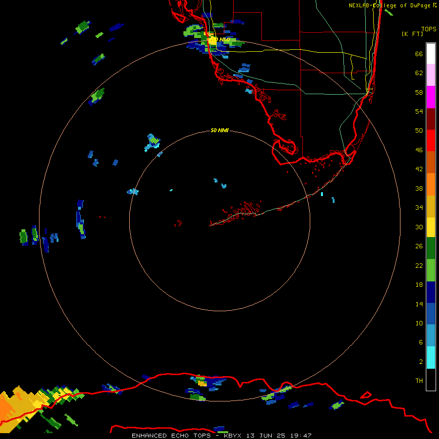Select the light pink legend color block

[x=431, y=75]
